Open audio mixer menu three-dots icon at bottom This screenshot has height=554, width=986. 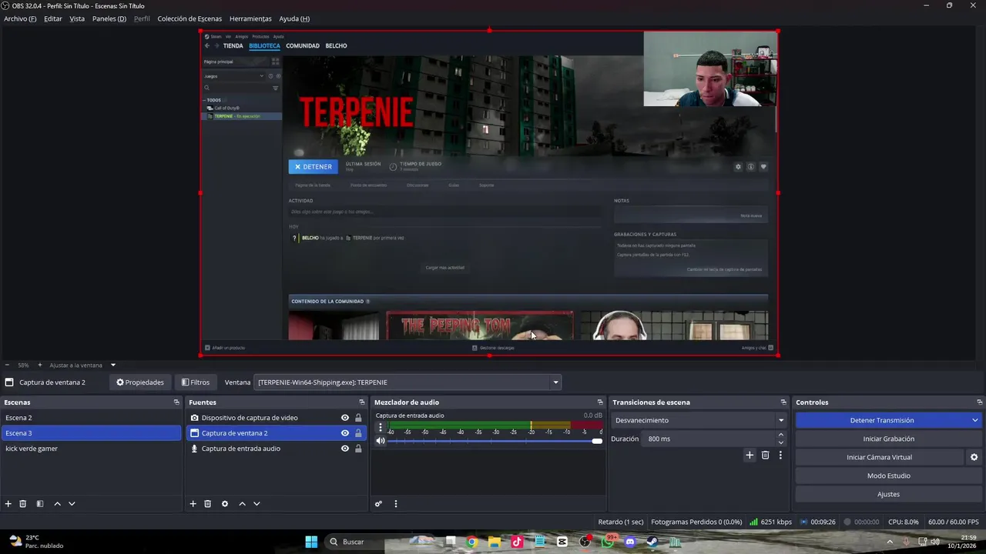pos(396,504)
